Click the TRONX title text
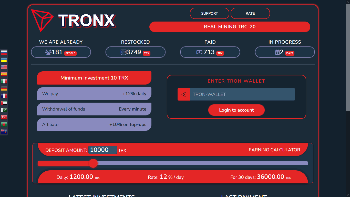Screen dimensions: 350x197 pyautogui.click(x=87, y=21)
